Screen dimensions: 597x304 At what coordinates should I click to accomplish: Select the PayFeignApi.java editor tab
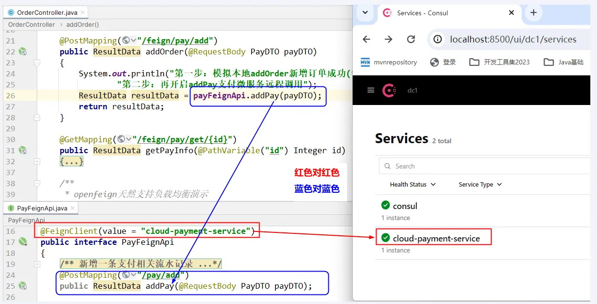[37, 208]
